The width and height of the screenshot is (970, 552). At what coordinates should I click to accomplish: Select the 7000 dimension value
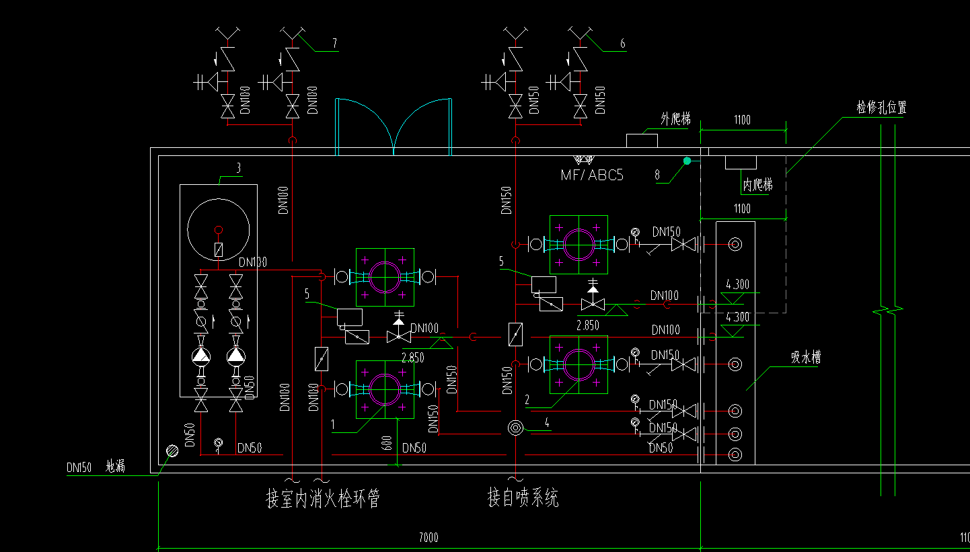tap(428, 537)
